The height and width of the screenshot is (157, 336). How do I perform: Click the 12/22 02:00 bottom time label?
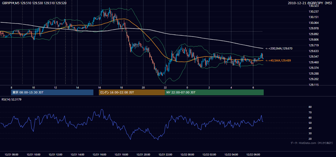(x=209, y=155)
